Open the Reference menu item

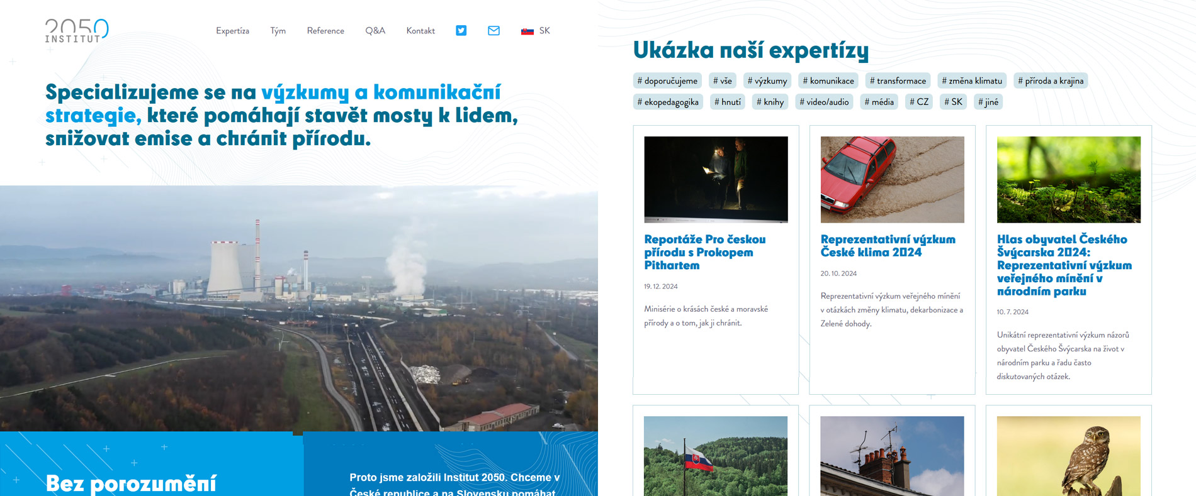click(x=325, y=31)
